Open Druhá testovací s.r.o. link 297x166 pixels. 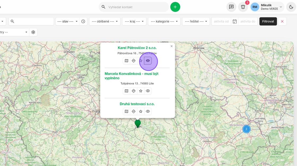(x=137, y=104)
